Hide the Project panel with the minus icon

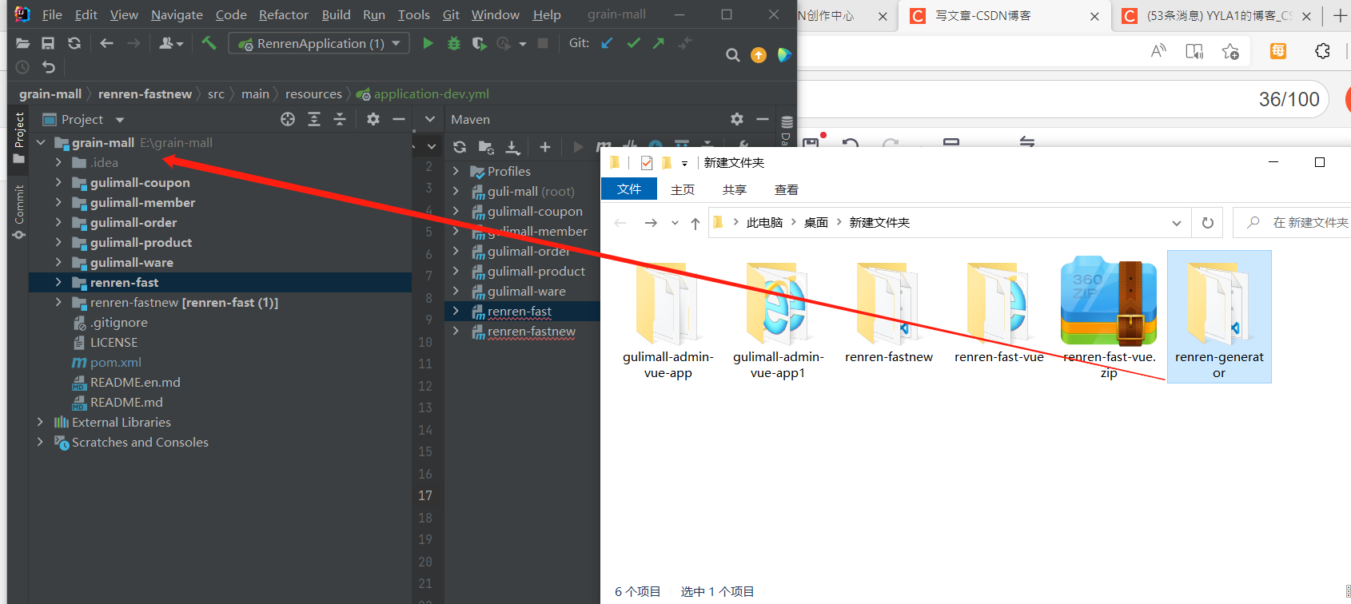pyautogui.click(x=399, y=119)
